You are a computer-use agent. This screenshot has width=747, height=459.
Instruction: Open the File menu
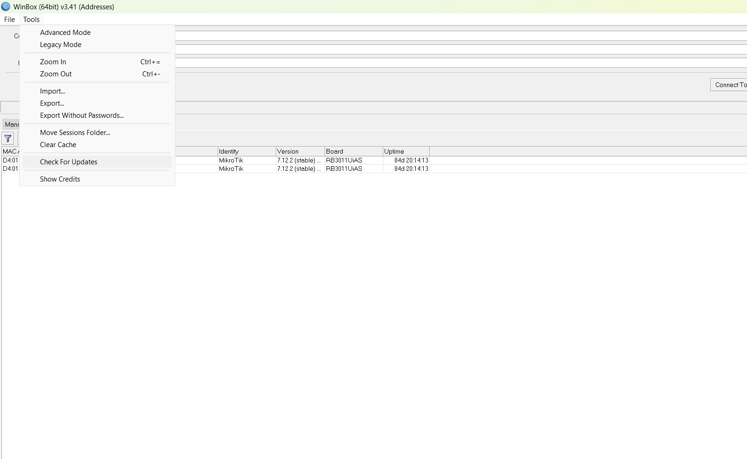pos(9,20)
